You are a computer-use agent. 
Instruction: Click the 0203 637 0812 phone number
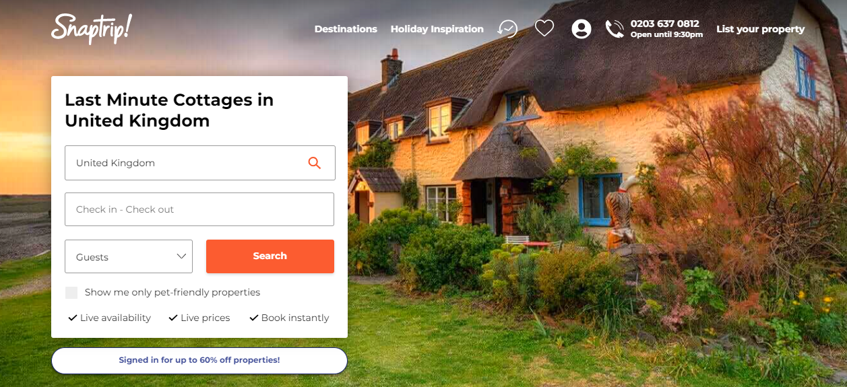coord(665,24)
